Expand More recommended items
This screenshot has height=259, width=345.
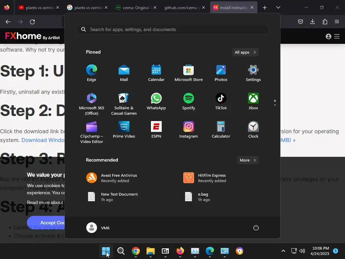(248, 160)
